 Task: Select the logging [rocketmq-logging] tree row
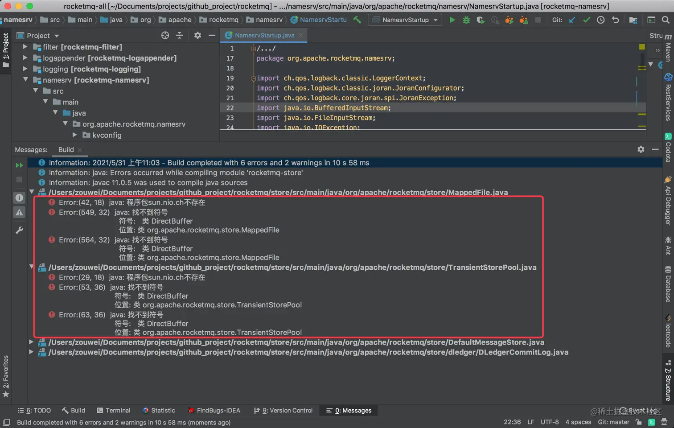92,69
